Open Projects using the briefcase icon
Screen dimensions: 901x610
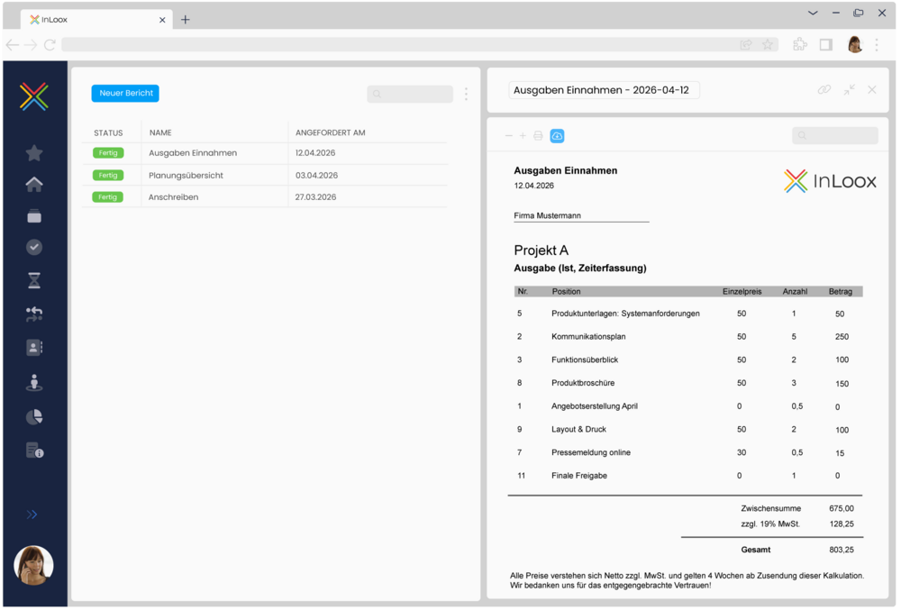[x=33, y=216]
